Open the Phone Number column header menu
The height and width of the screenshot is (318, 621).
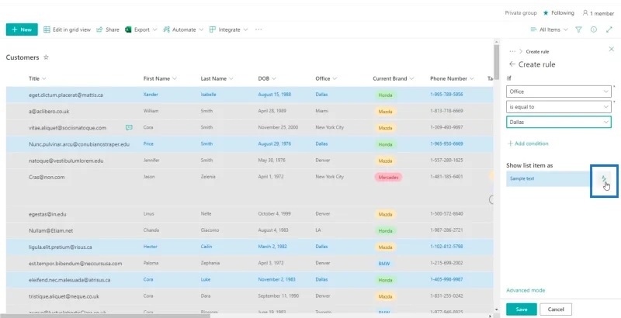(453, 78)
